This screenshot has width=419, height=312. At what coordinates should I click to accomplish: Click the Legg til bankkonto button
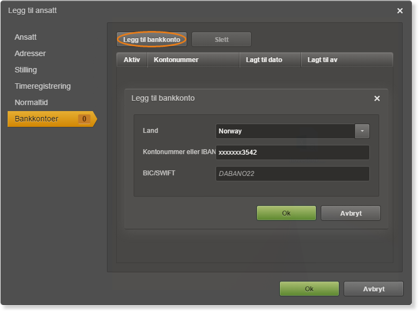152,39
